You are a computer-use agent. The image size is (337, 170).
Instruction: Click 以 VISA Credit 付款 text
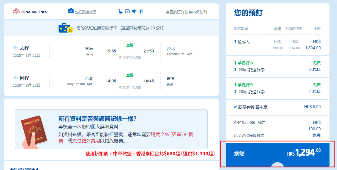click(249, 135)
